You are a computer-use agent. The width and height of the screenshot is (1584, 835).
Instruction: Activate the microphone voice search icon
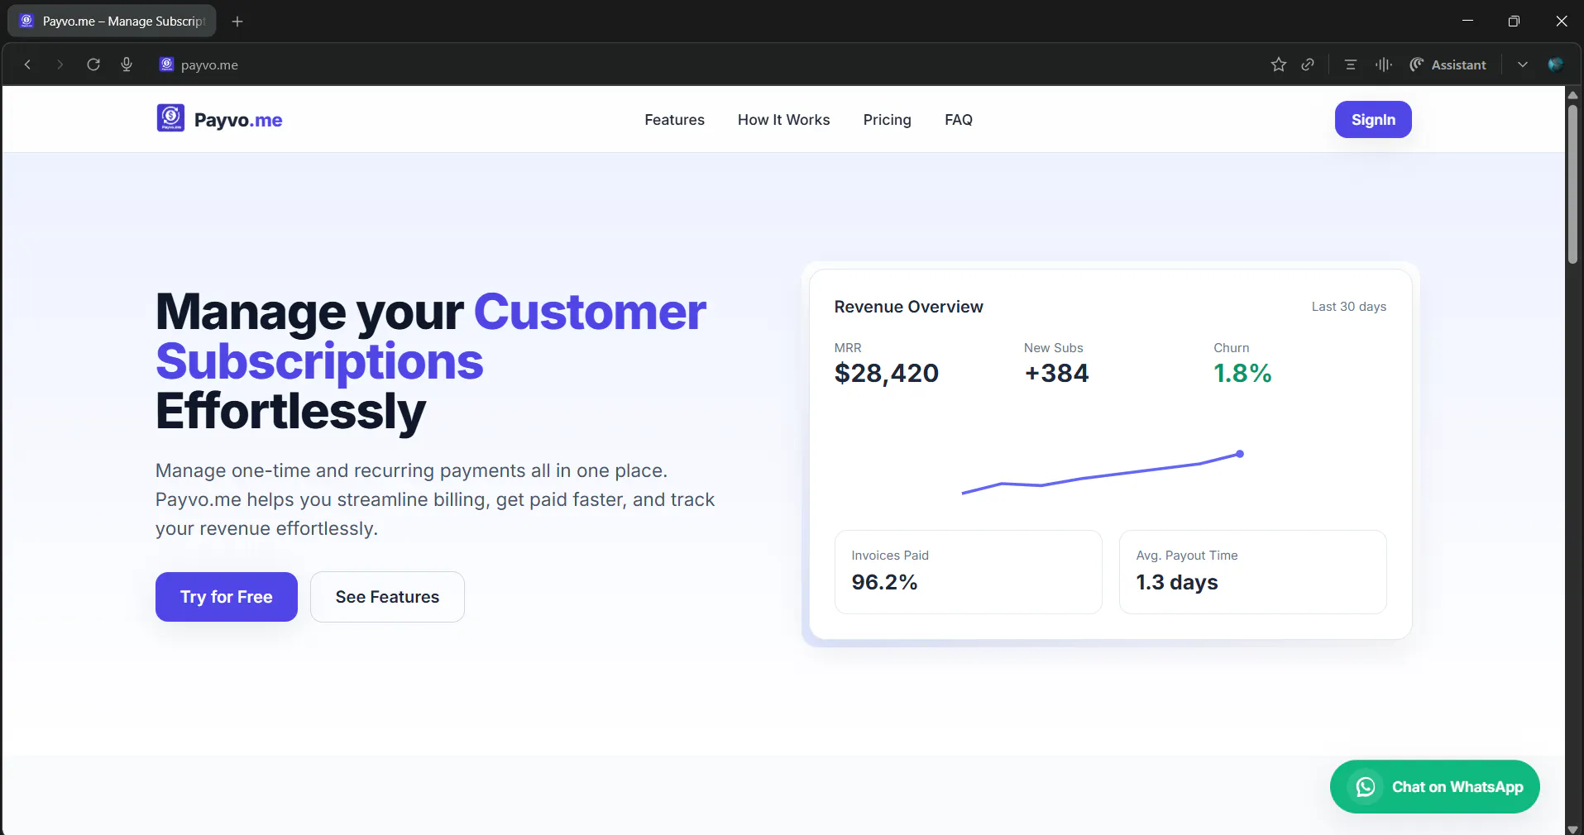tap(127, 64)
